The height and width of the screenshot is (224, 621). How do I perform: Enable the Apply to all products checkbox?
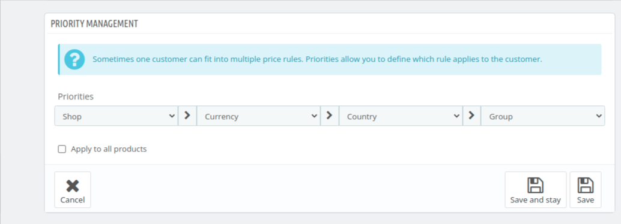(x=62, y=149)
